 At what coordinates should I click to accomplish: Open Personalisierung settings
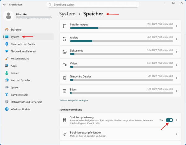(x=28, y=58)
